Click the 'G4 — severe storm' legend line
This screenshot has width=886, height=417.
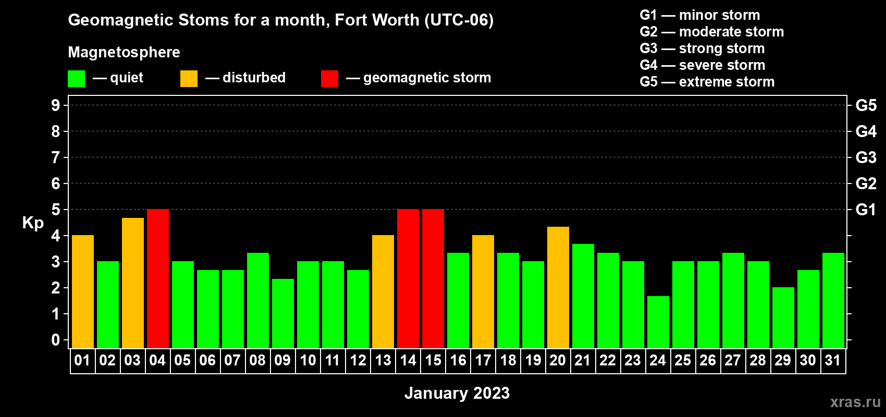click(703, 65)
